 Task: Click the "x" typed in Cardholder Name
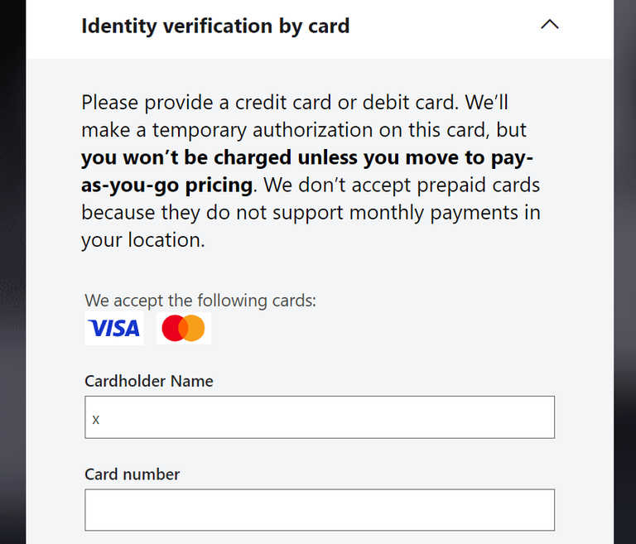(x=96, y=419)
